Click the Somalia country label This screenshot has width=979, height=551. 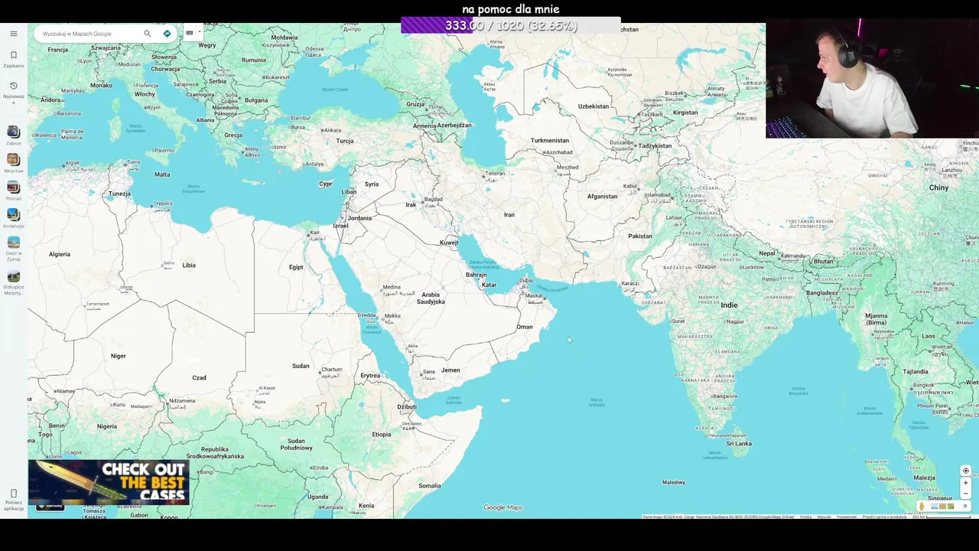429,485
